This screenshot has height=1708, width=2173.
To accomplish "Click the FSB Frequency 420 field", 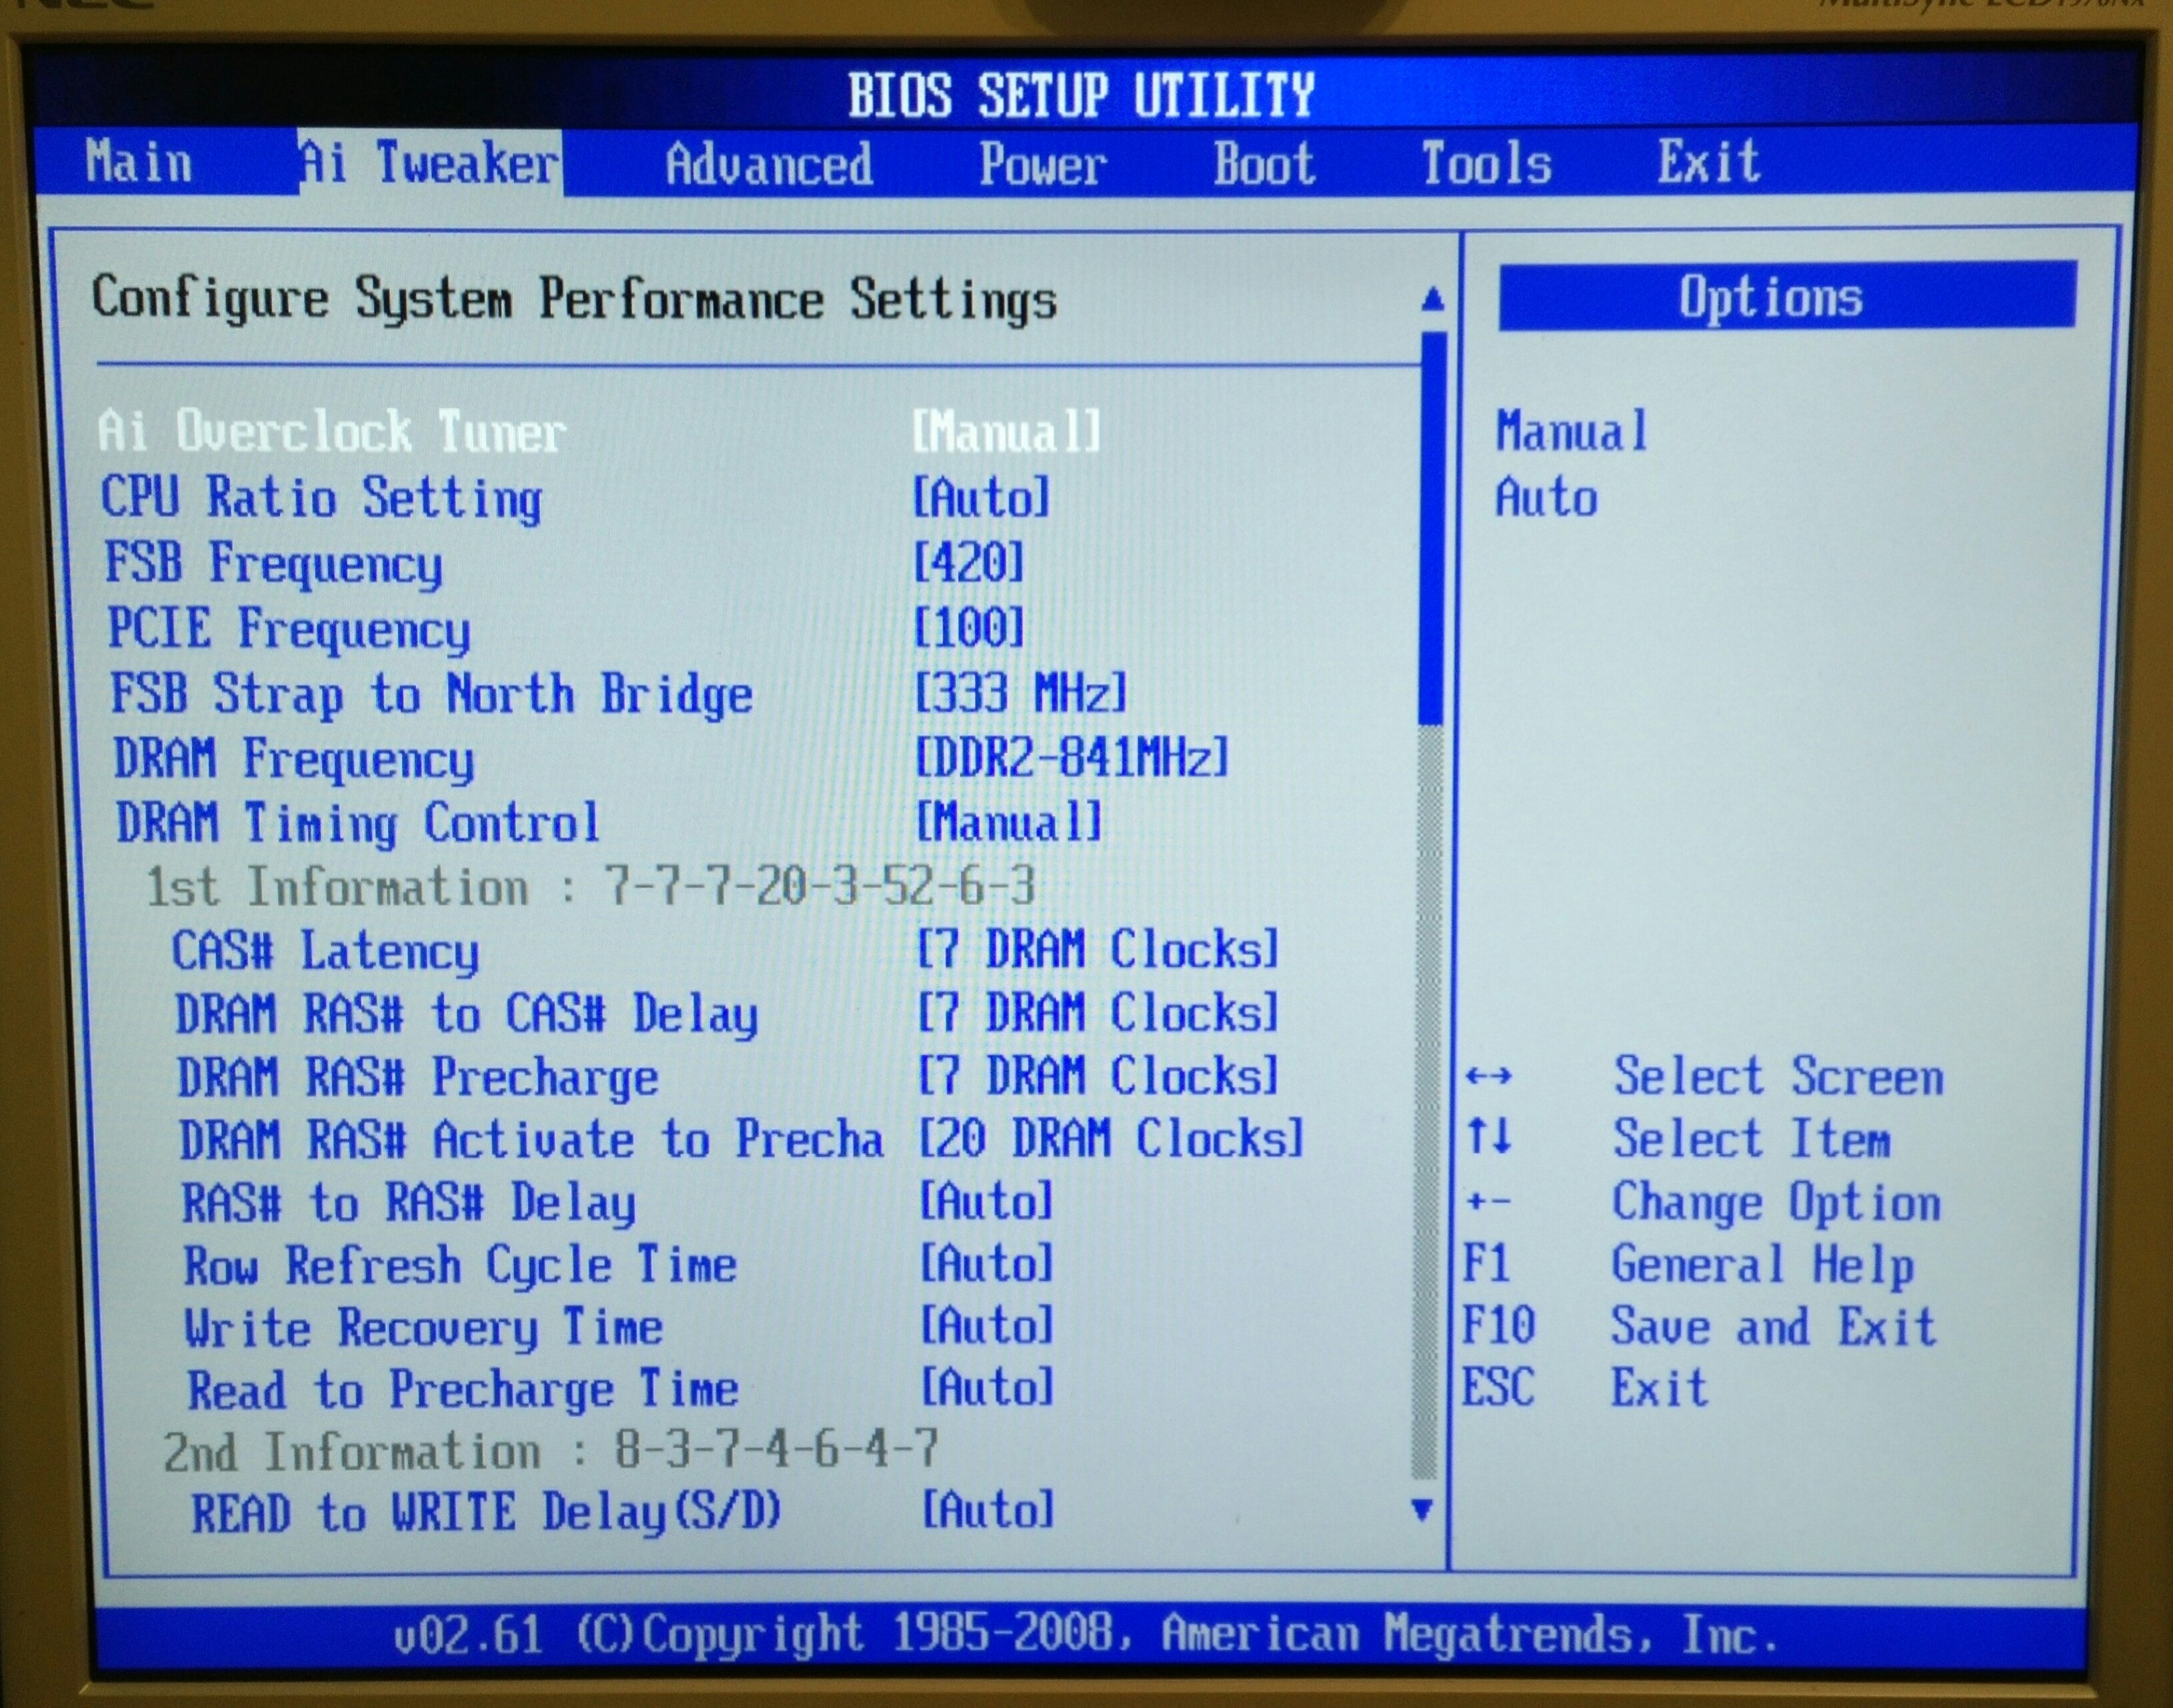I will [969, 563].
